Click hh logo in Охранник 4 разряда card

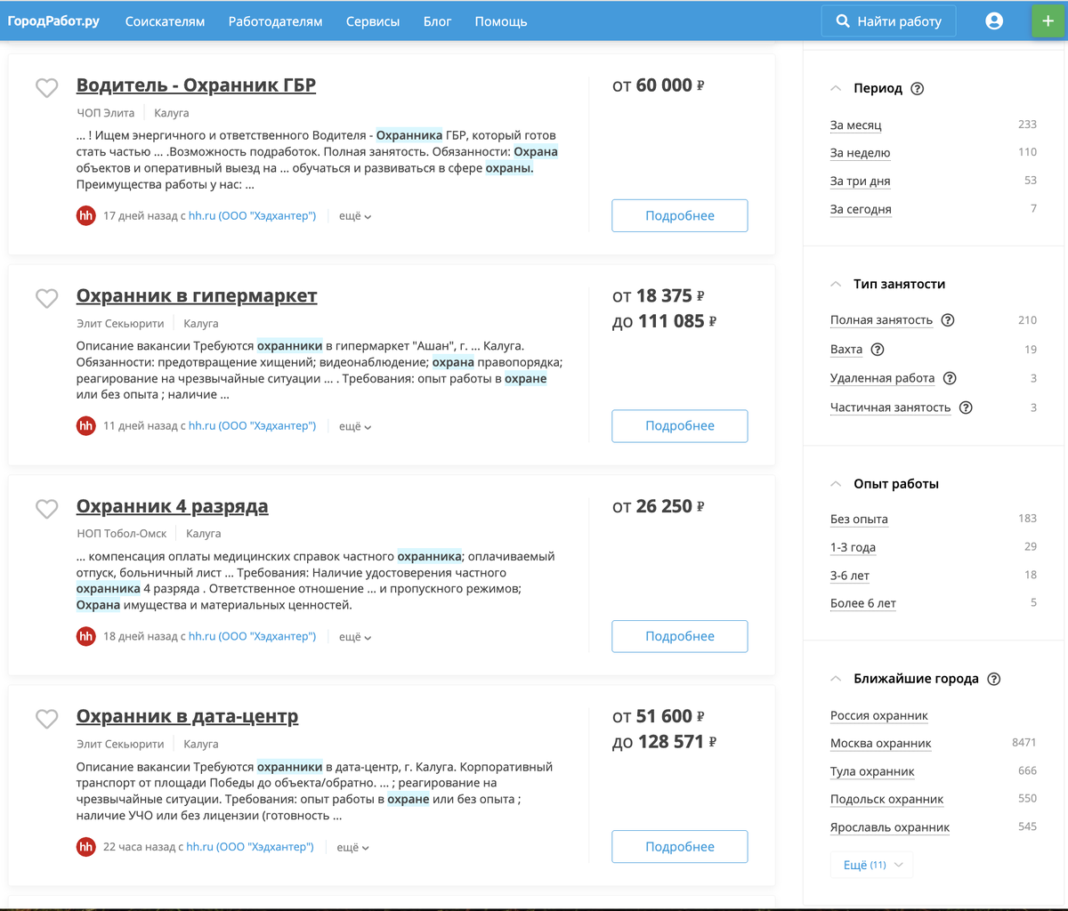tap(86, 636)
